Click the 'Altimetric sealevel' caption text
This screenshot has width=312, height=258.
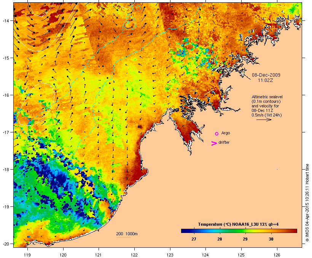click(267, 97)
